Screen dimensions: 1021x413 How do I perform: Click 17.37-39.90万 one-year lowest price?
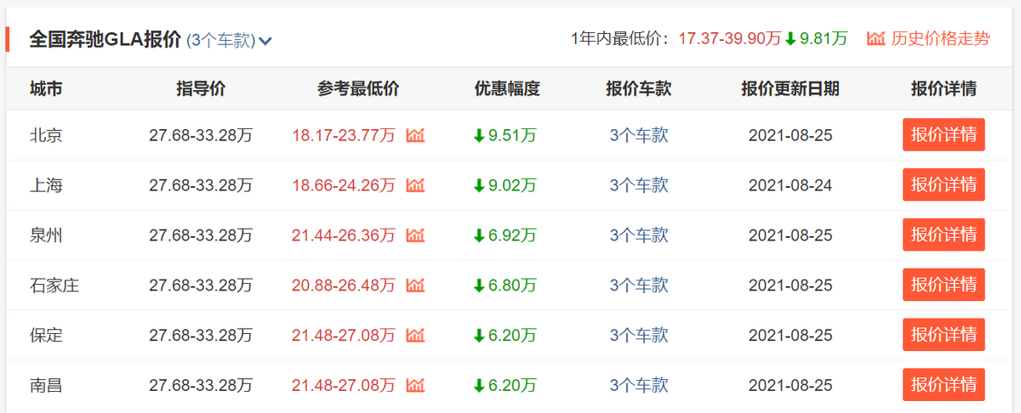coord(730,38)
